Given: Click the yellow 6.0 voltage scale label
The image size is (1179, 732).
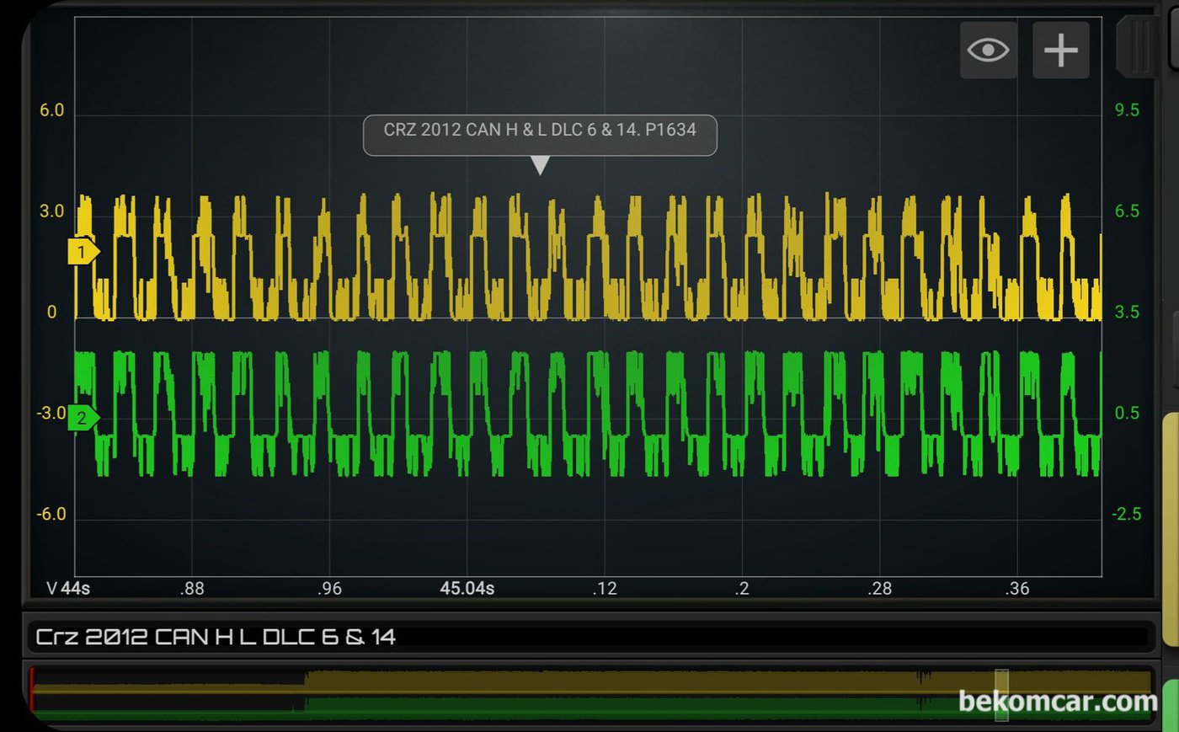Looking at the screenshot, I should (x=51, y=110).
